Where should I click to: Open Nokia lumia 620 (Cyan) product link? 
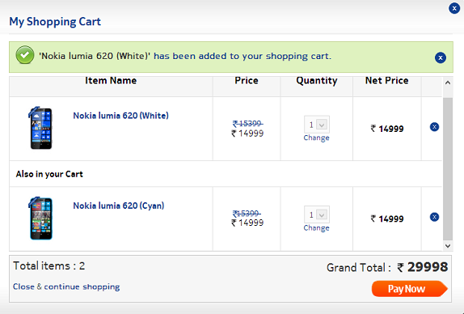[x=118, y=206]
